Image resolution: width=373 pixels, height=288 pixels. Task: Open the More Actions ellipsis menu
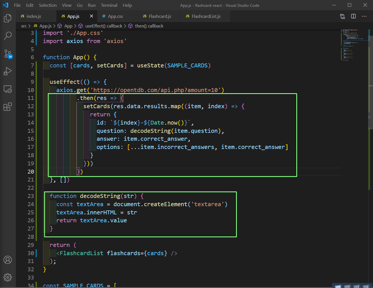[364, 16]
